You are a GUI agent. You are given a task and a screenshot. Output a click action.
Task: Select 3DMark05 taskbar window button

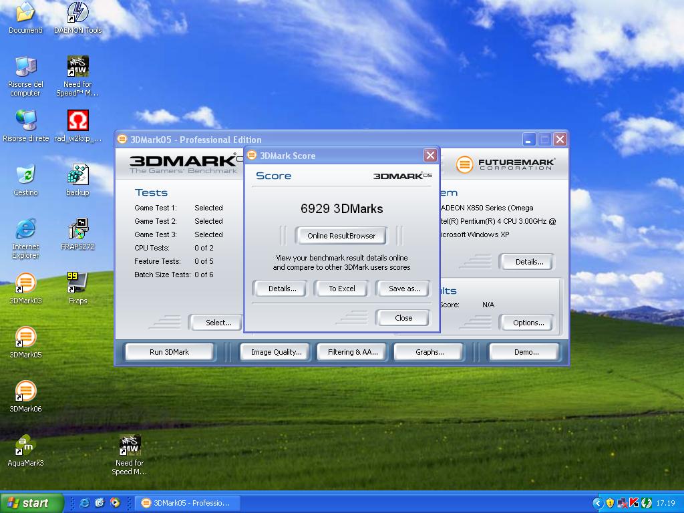[x=186, y=503]
